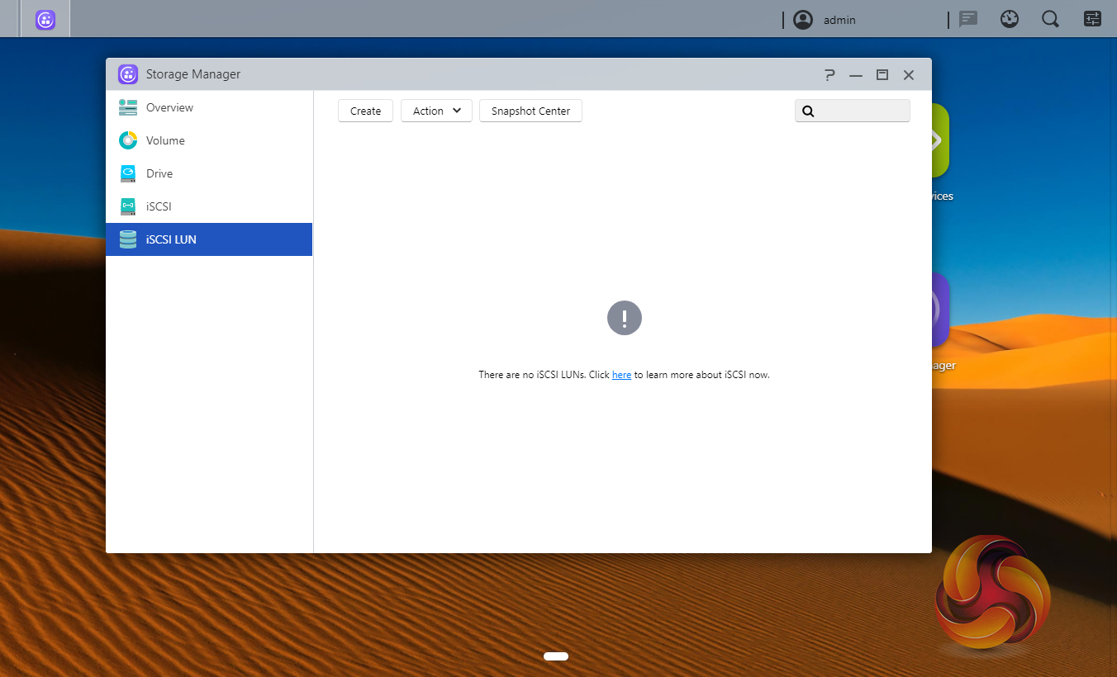This screenshot has height=677, width=1117.
Task: Click the desktop page indicator pill
Action: pos(556,656)
